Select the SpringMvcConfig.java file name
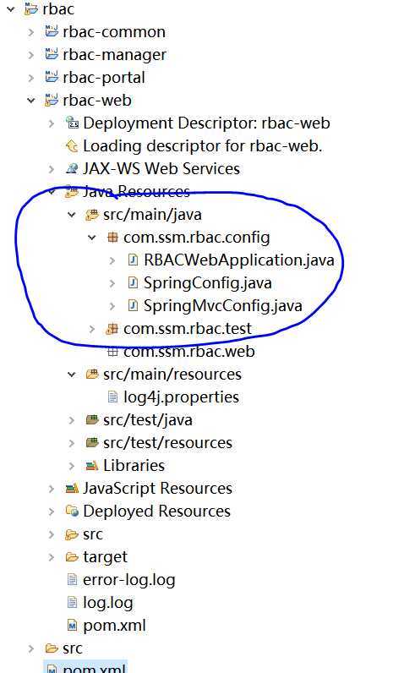The image size is (404, 673). 223,305
